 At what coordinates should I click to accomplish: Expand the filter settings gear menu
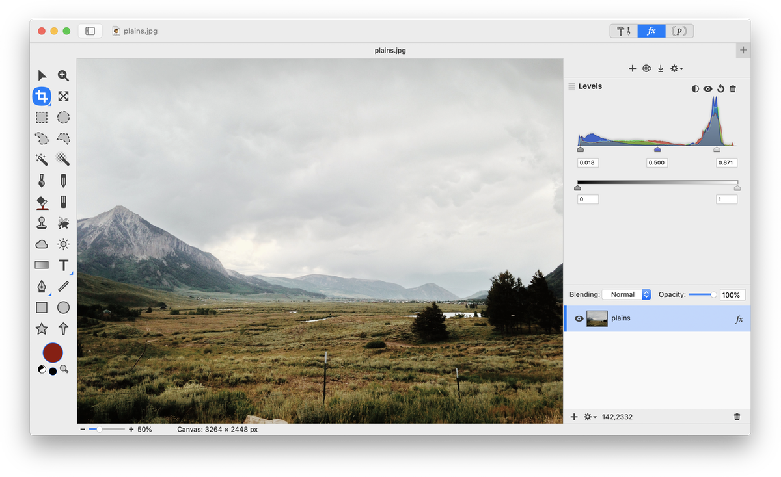[676, 68]
